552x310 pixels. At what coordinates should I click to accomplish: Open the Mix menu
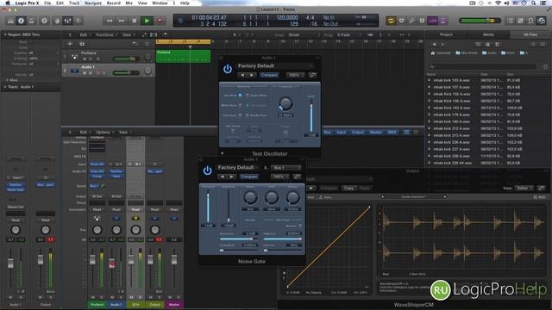tap(129, 3)
